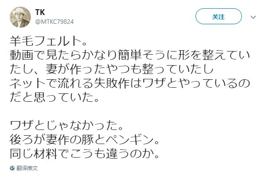Click the phrase 形を整えてい at line end
271x174 pixels.
[x=214, y=55]
